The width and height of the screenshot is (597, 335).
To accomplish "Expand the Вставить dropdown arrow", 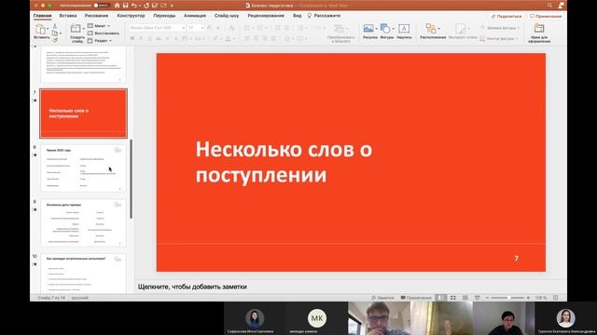I will coord(48,29).
